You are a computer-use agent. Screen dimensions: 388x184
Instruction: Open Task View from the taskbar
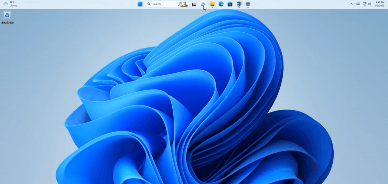coord(194,4)
